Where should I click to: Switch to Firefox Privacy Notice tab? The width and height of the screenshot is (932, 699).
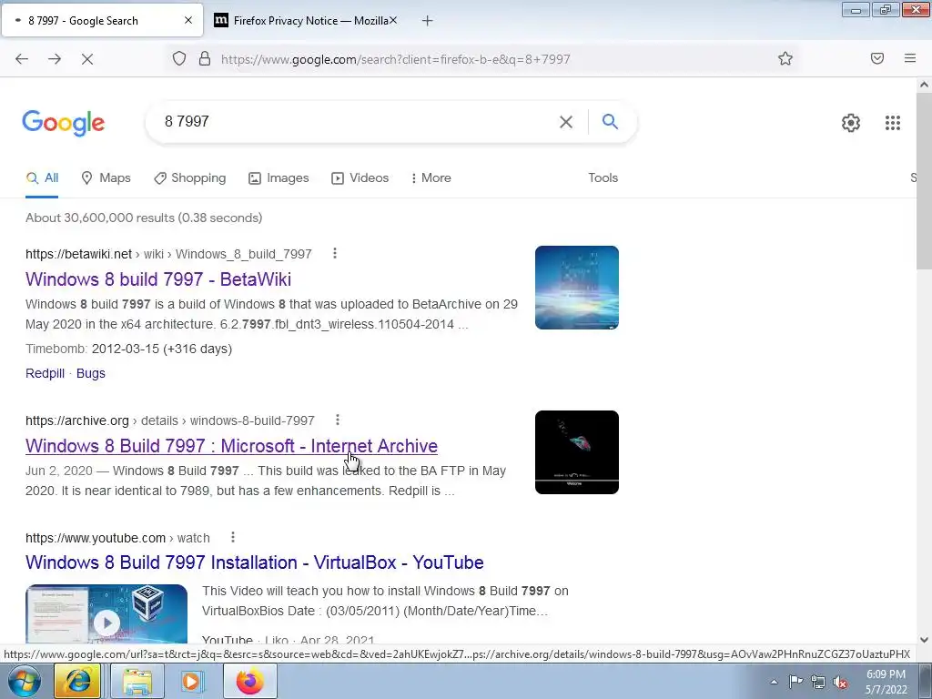click(306, 21)
